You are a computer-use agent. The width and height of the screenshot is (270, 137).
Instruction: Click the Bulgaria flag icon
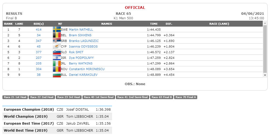pyautogui.click(x=57, y=75)
